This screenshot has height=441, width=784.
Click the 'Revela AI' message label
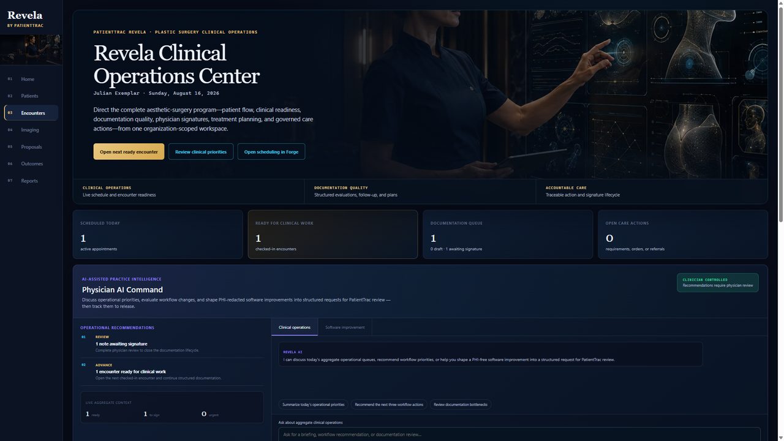[x=293, y=352]
